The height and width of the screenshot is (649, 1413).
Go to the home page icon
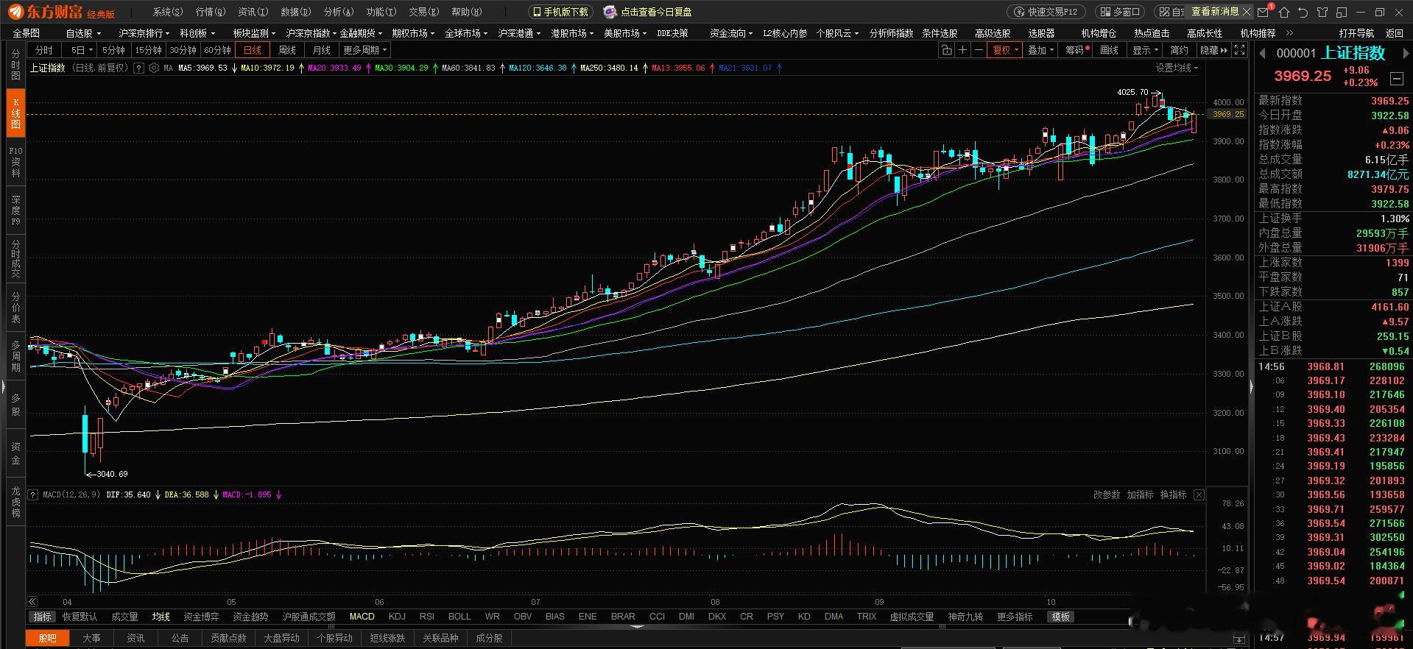[1284, 12]
